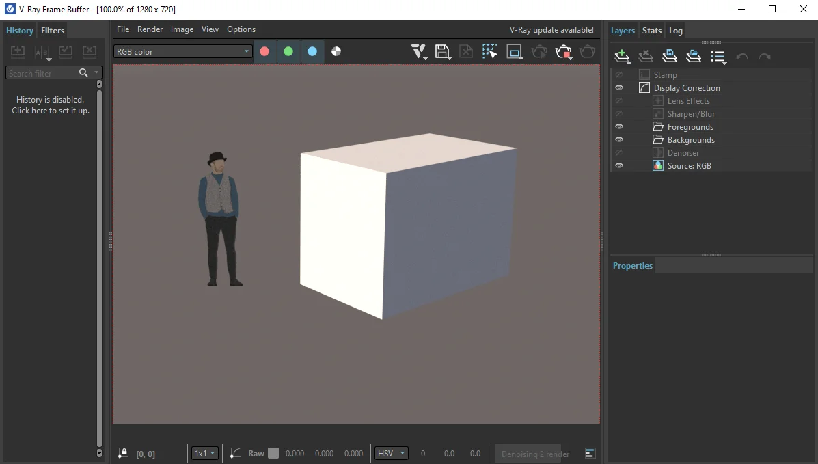Enable Lens Effects layer visibility

tap(619, 100)
